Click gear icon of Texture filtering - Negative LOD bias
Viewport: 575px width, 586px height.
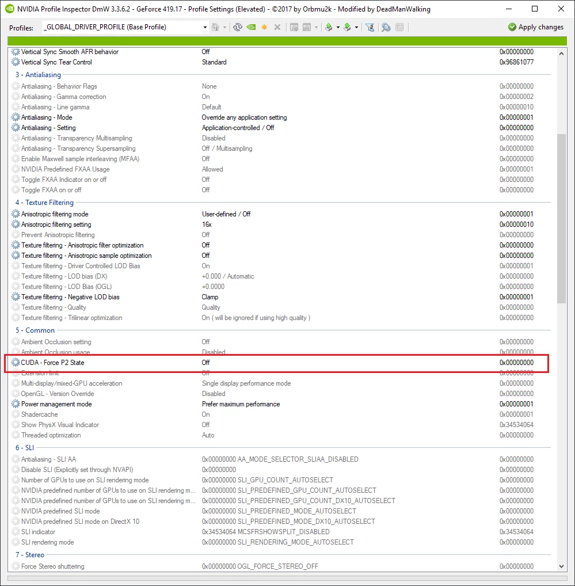tap(16, 297)
